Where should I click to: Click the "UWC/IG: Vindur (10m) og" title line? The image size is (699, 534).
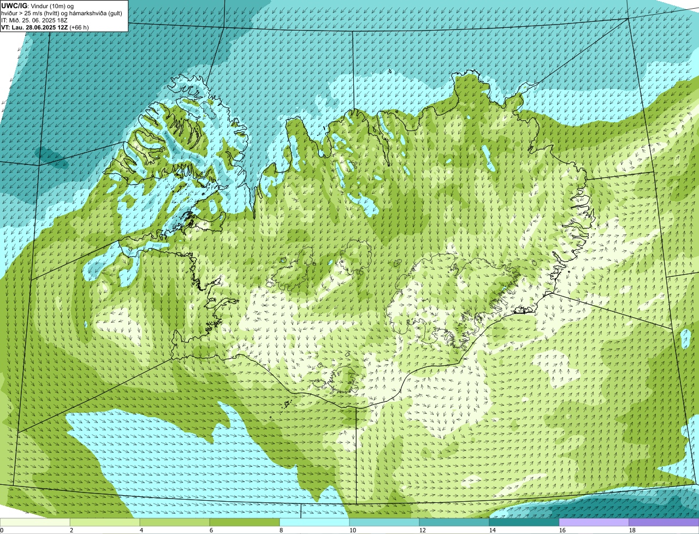37,5
